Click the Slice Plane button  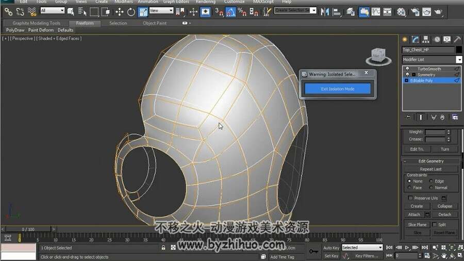417,224
